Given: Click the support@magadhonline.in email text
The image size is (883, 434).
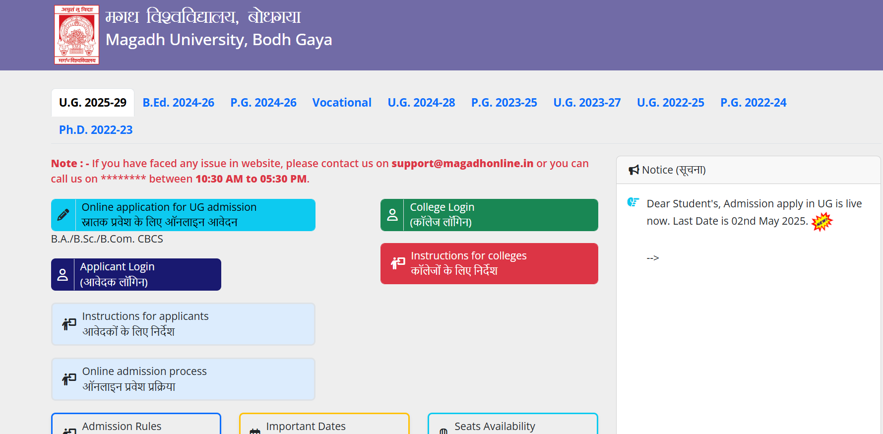Looking at the screenshot, I should point(462,164).
